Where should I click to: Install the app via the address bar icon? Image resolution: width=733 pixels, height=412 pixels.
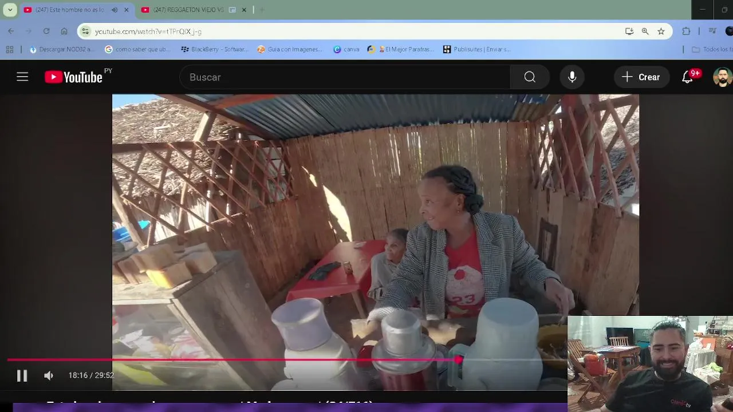pos(629,31)
